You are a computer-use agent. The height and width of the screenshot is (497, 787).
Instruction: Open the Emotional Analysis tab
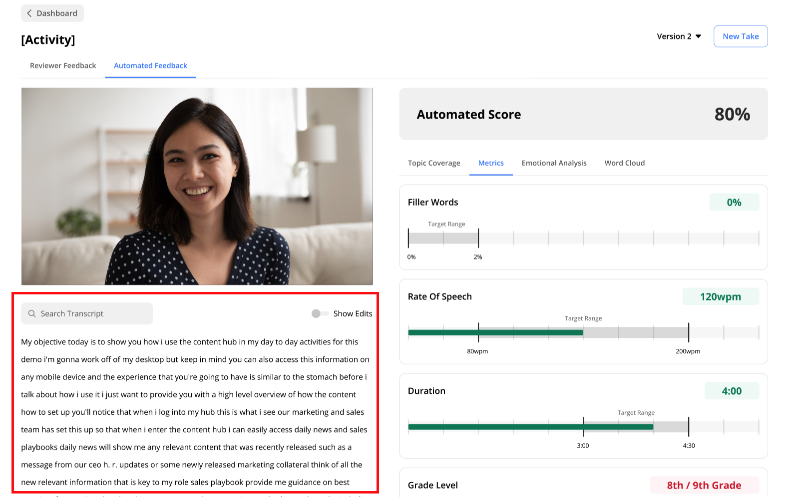(x=554, y=163)
